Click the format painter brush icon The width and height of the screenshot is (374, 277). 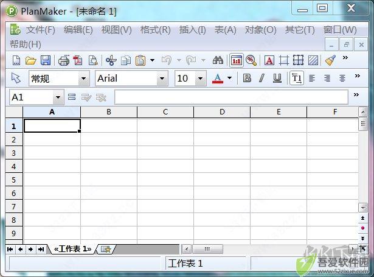tap(330, 60)
